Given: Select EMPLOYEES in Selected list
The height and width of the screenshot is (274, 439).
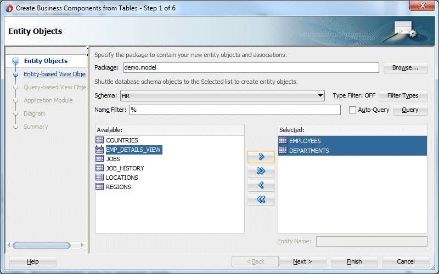Looking at the screenshot, I should tap(352, 141).
